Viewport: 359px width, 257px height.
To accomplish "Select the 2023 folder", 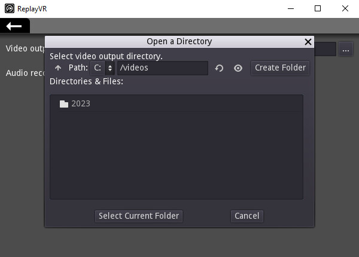I will click(x=80, y=103).
